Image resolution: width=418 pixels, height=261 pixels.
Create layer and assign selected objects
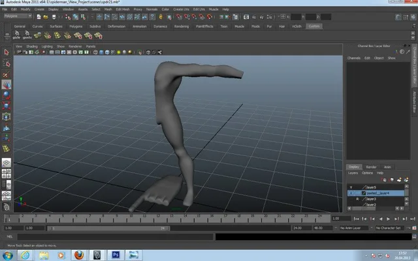(x=406, y=180)
